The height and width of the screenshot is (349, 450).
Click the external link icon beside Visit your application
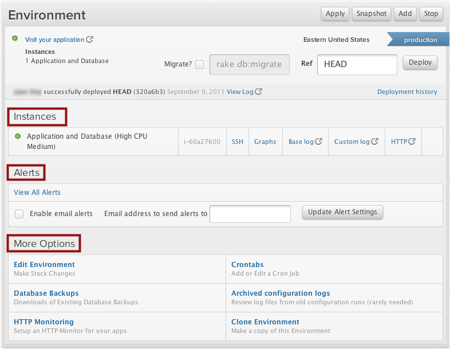[x=89, y=40]
